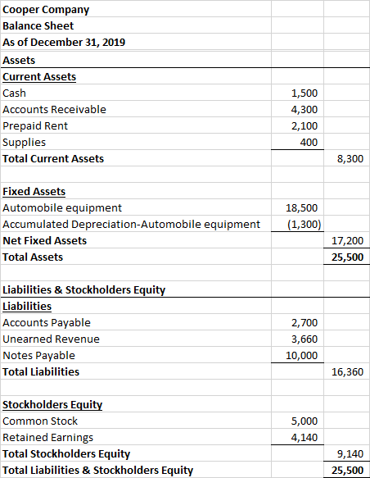Screen dimensions: 370x478
Task: Click the Unearned Revenue value 3,660
Action: point(305,339)
